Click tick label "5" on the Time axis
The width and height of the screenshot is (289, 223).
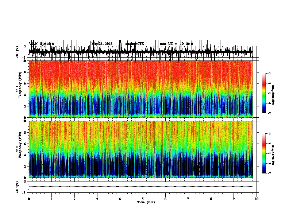143,199
